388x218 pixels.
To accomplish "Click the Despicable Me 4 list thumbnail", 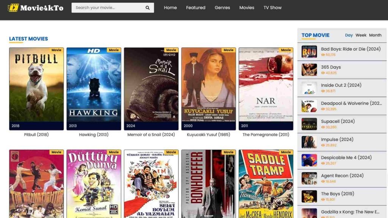I will [309, 160].
